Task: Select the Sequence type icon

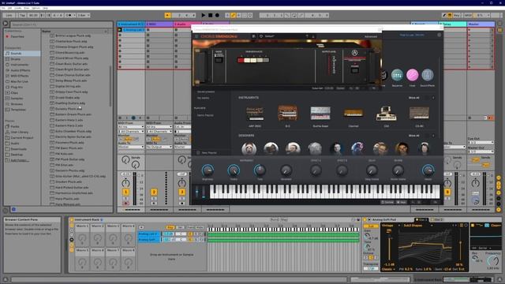Action: tap(397, 75)
